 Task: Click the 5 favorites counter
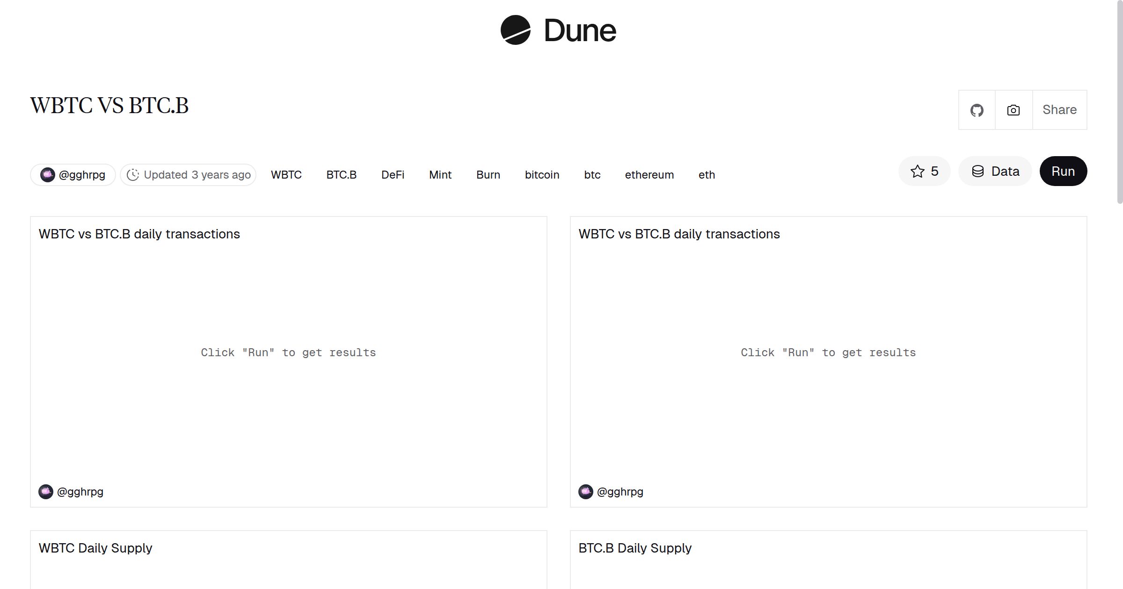point(933,171)
